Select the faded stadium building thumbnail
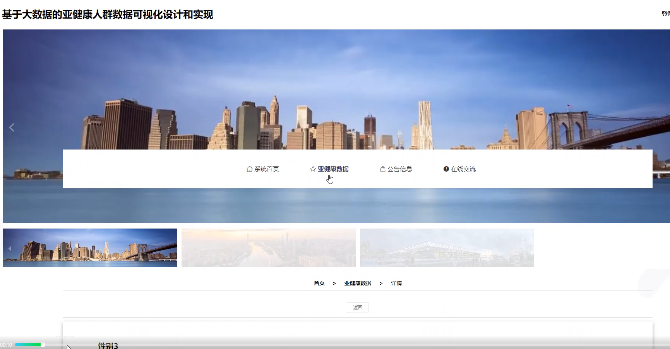The height and width of the screenshot is (349, 670). 447,248
